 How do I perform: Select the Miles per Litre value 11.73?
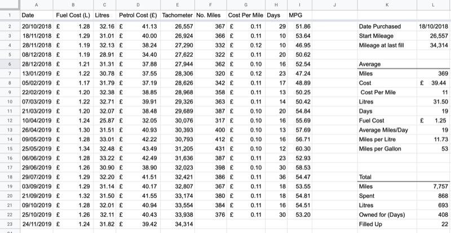click(434, 140)
